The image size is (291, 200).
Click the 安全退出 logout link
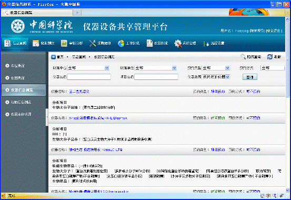(274, 31)
